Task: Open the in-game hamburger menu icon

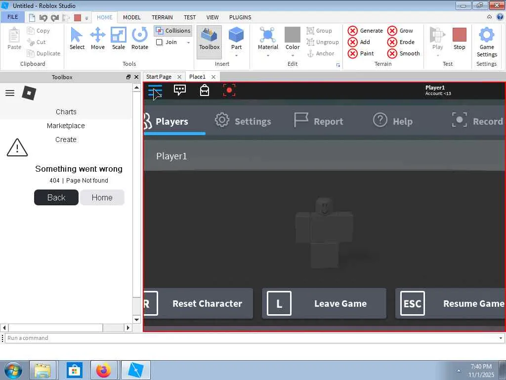Action: [x=155, y=91]
